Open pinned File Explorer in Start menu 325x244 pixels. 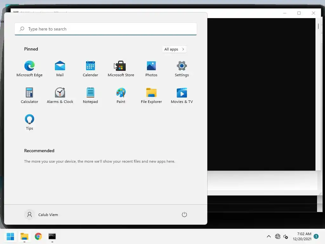pos(151,95)
